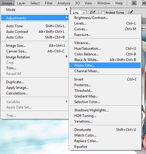
Task: Open the Window menu
Action: pyautogui.click(x=104, y=3)
